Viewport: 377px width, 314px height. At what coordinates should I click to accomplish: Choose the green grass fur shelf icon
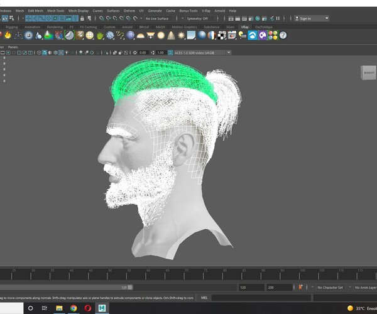tap(100, 36)
